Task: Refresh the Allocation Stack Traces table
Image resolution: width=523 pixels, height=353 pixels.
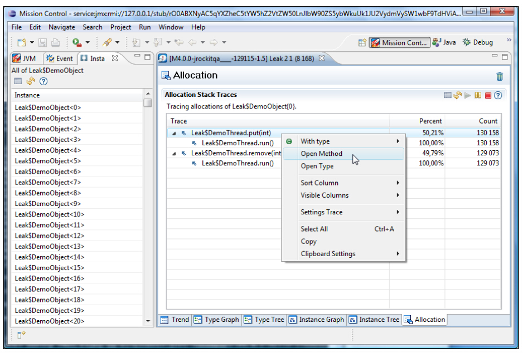Action: pyautogui.click(x=458, y=95)
